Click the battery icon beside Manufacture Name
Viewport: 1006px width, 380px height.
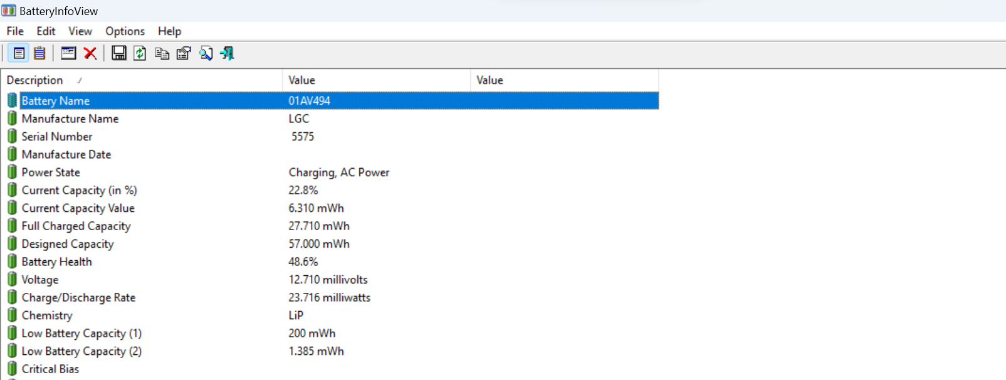coord(12,119)
